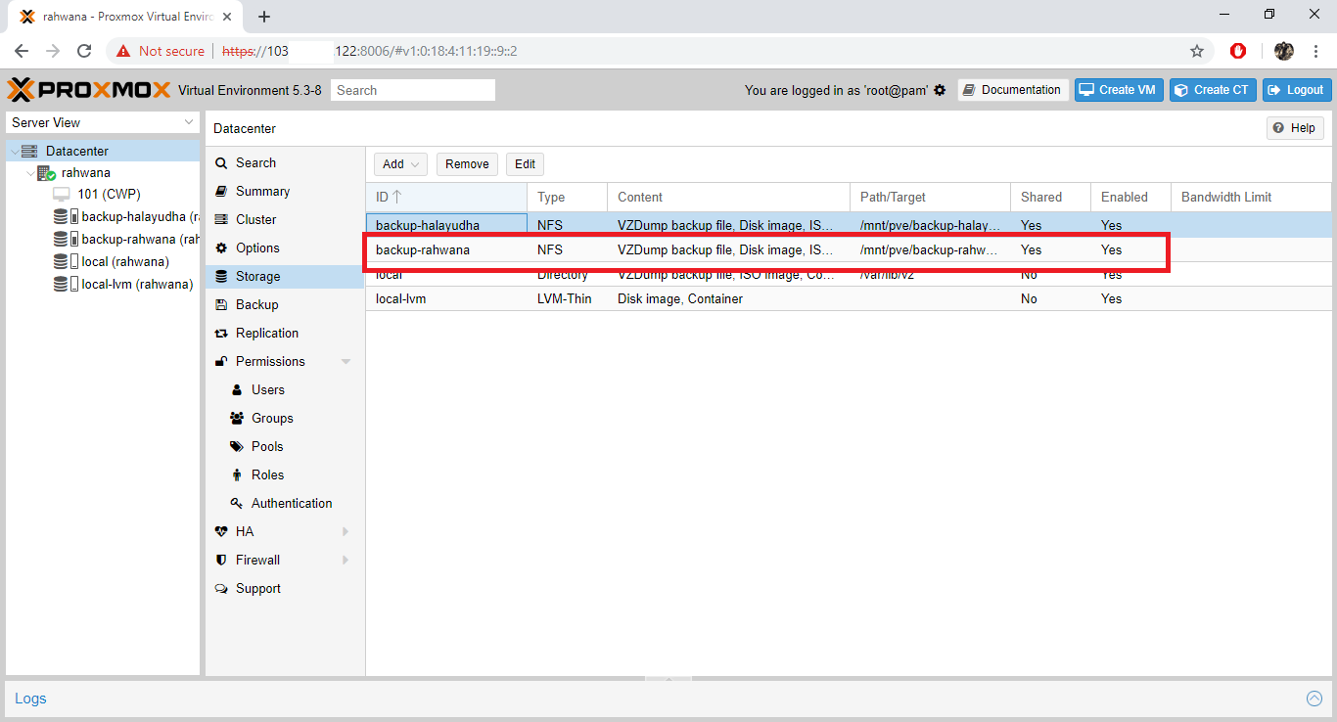1337x722 pixels.
Task: Open Authentication under Permissions
Action: click(285, 504)
